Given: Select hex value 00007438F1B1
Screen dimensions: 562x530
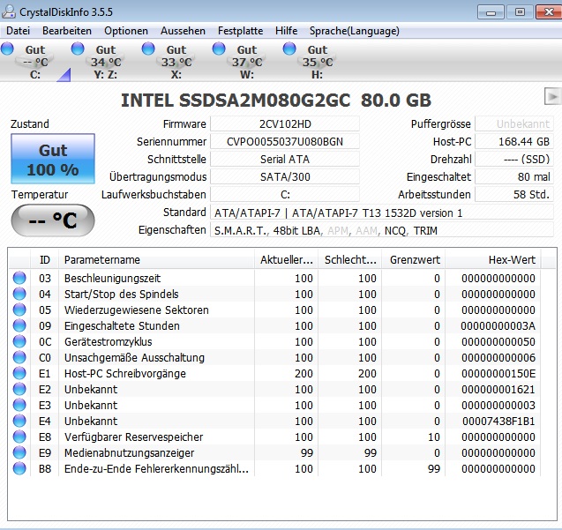Looking at the screenshot, I should pyautogui.click(x=498, y=421).
